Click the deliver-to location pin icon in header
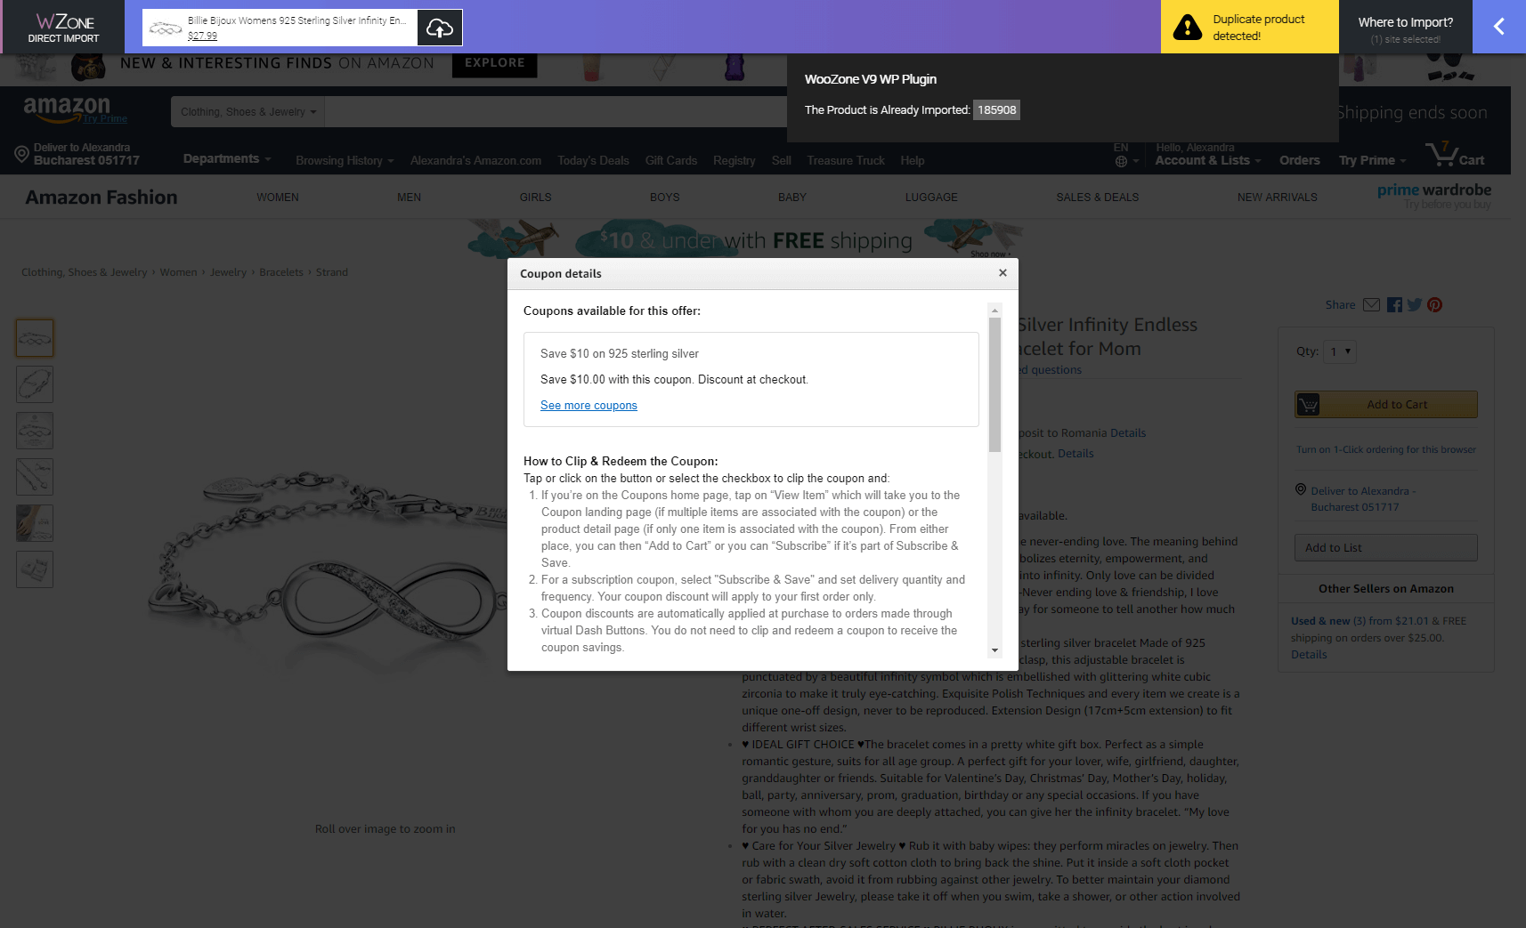 pyautogui.click(x=22, y=154)
